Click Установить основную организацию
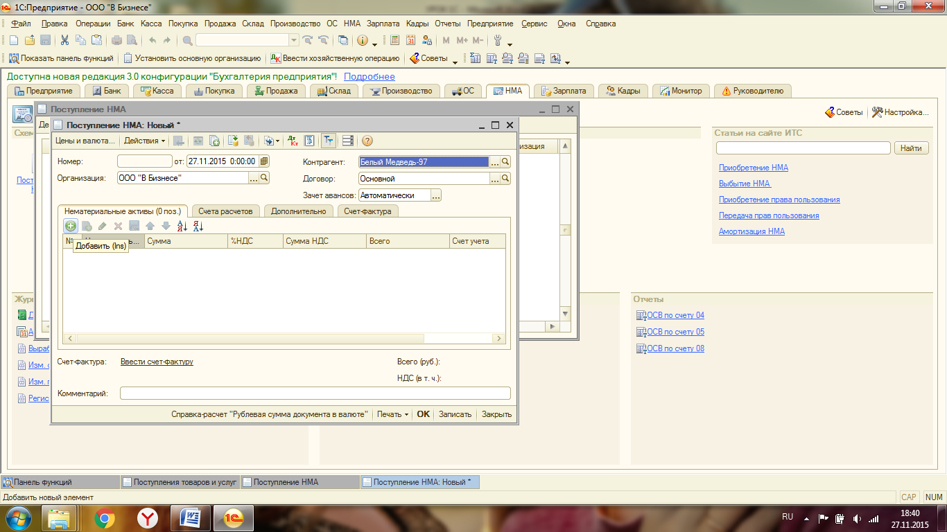Screen dimensions: 947x532 tap(192, 59)
